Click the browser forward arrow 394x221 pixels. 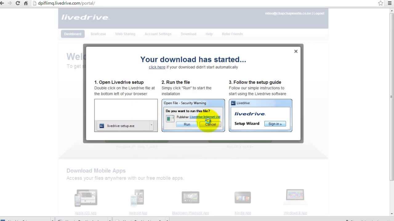point(10,3)
